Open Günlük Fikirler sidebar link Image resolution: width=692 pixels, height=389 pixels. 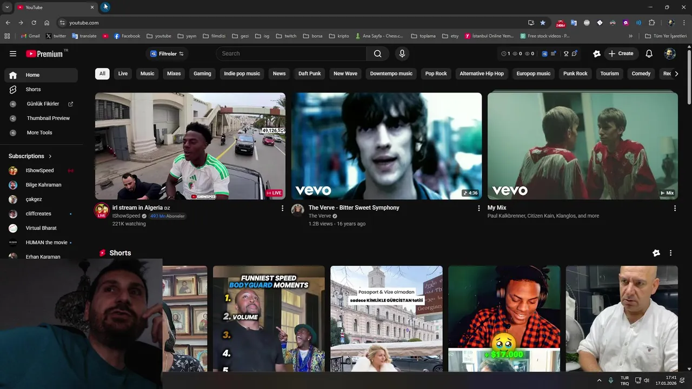pyautogui.click(x=41, y=104)
